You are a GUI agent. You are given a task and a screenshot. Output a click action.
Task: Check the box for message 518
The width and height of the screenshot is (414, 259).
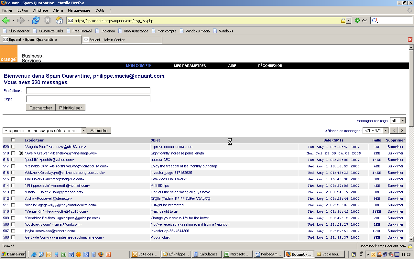pos(13,160)
